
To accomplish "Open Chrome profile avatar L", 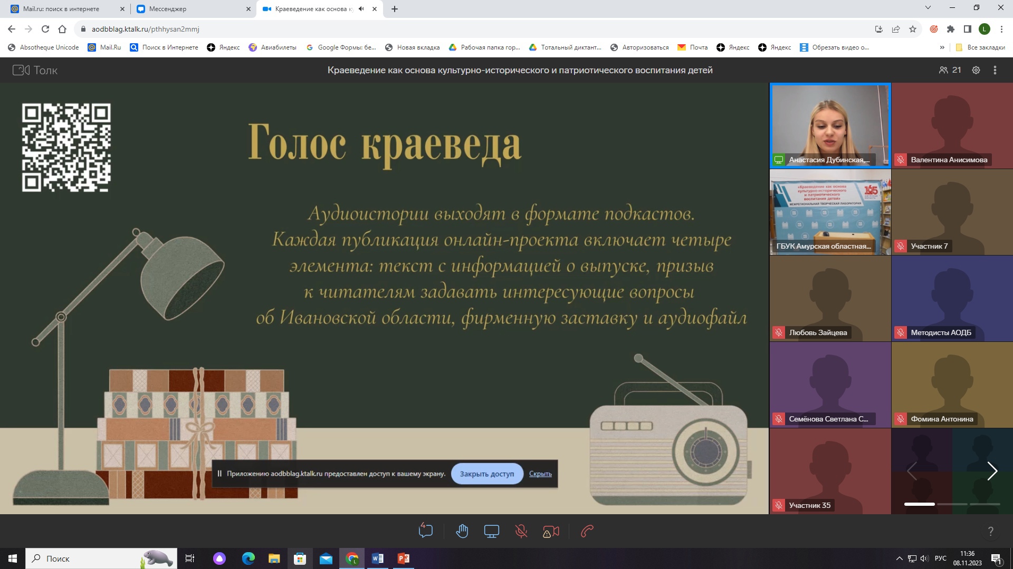I will 985,29.
